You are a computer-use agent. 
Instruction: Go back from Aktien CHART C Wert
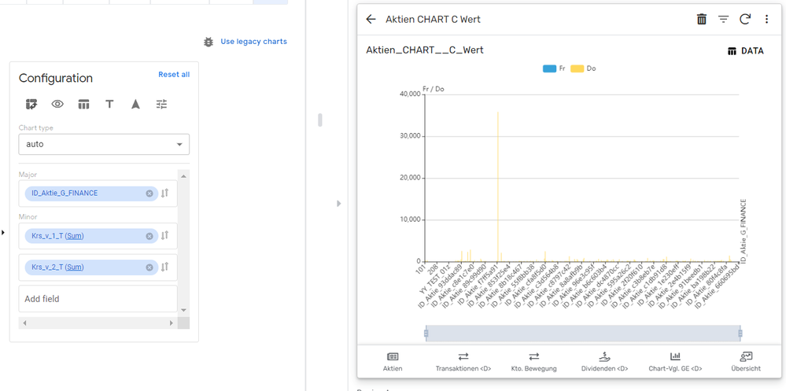pos(371,20)
